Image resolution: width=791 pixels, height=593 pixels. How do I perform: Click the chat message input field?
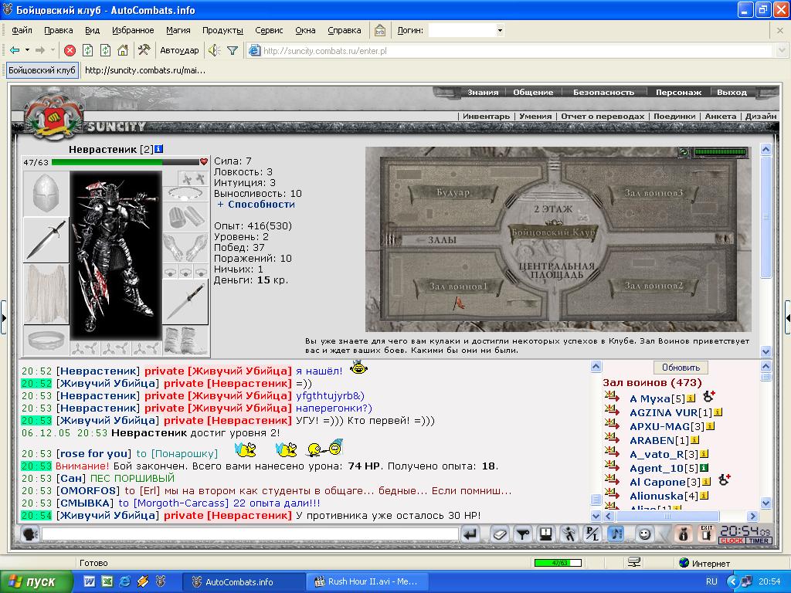(x=250, y=534)
